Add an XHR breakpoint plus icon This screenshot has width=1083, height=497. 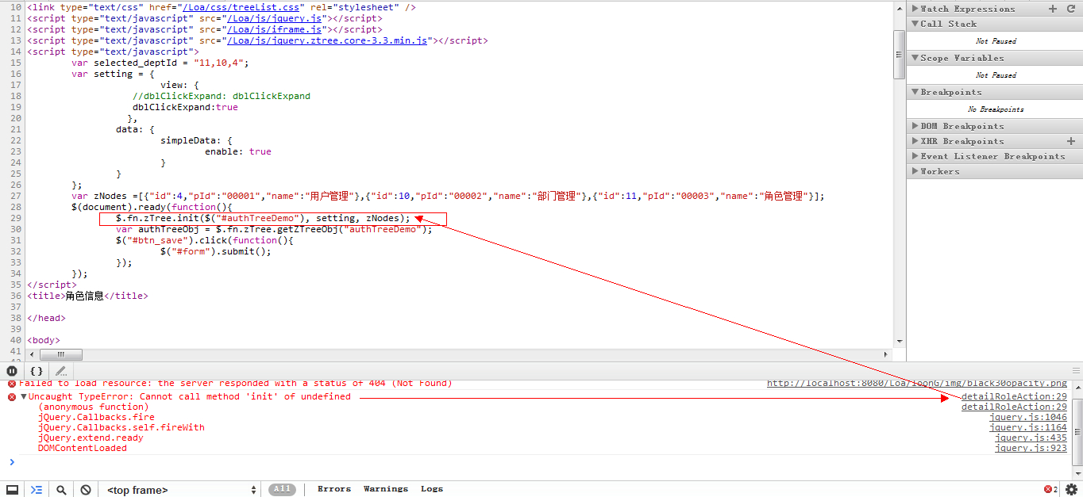tap(1070, 141)
